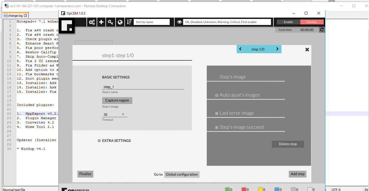Click the plus icon to add item

pos(101,22)
